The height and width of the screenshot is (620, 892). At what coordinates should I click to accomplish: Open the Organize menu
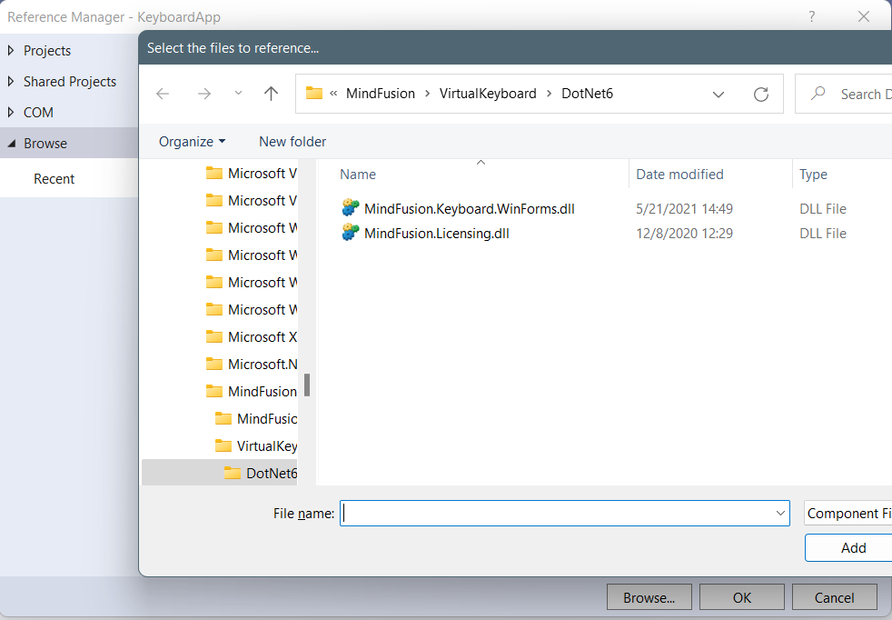tap(192, 142)
